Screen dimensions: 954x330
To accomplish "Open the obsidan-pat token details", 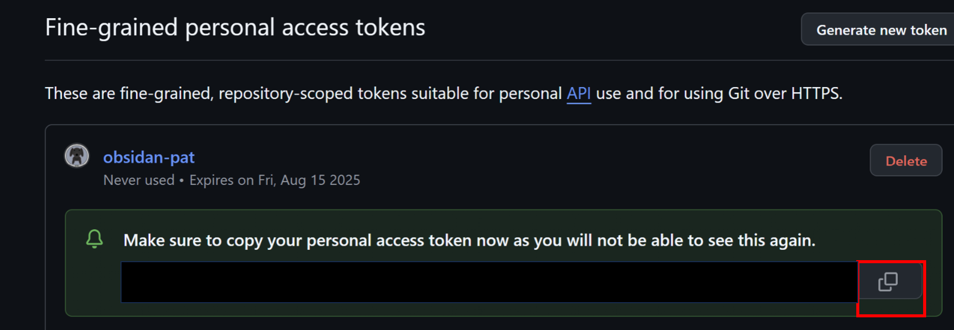I will pyautogui.click(x=149, y=157).
